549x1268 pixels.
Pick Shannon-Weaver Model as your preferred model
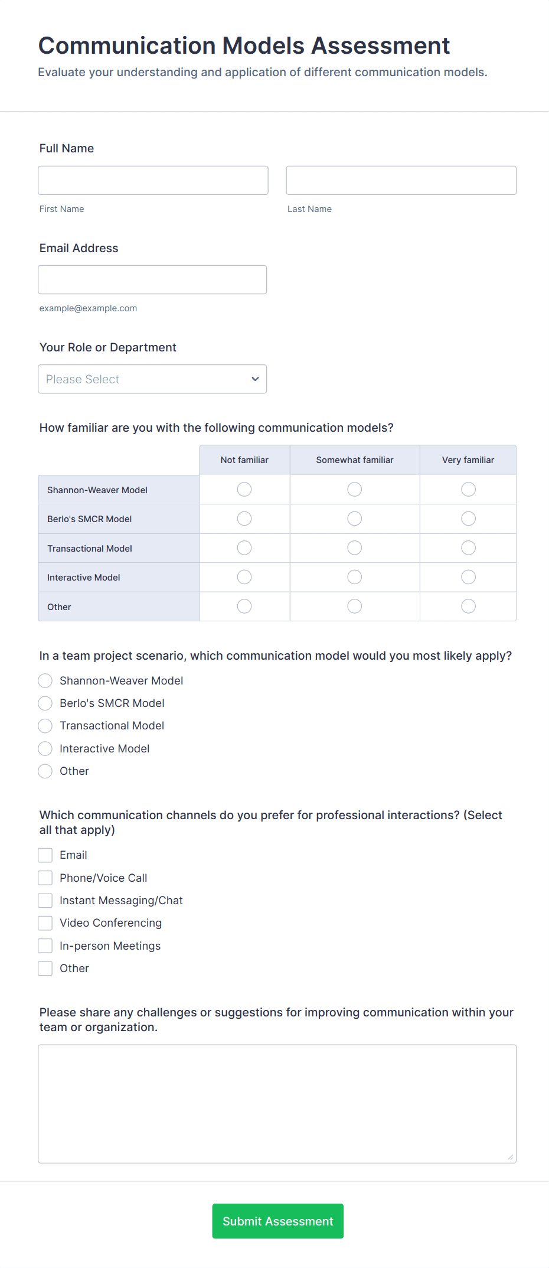pos(45,680)
